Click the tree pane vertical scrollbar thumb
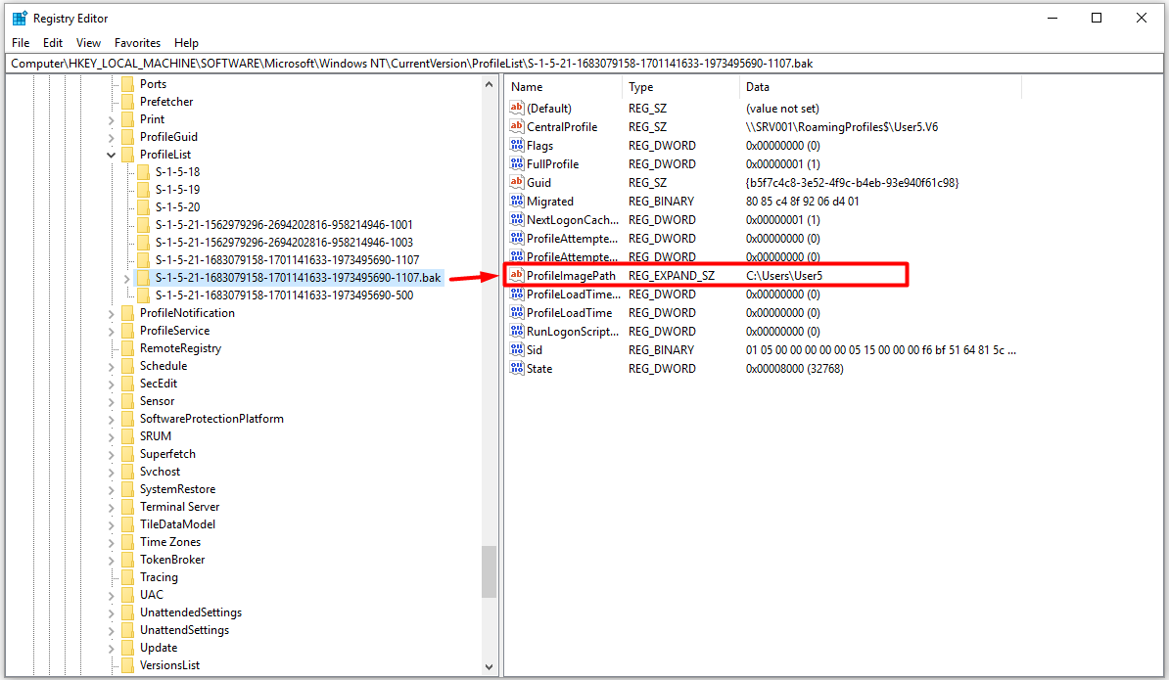 point(490,572)
